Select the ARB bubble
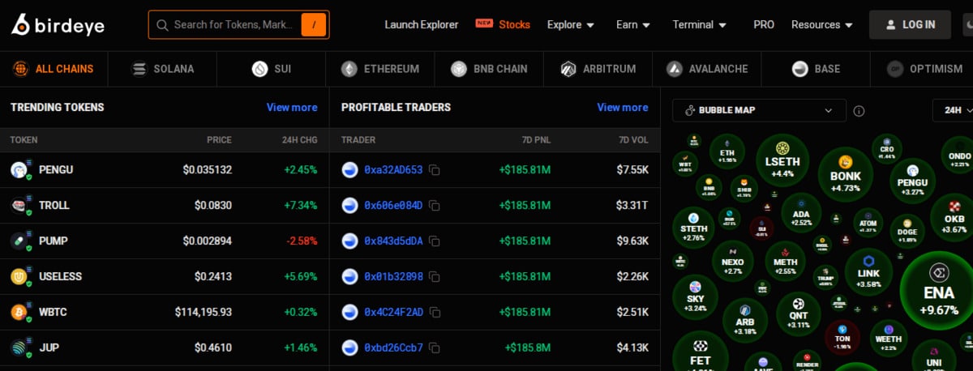This screenshot has height=371, width=973. click(744, 318)
